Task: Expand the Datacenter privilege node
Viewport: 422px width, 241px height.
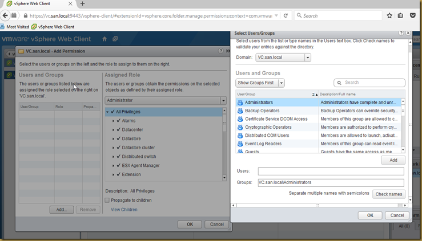Action: (113, 130)
